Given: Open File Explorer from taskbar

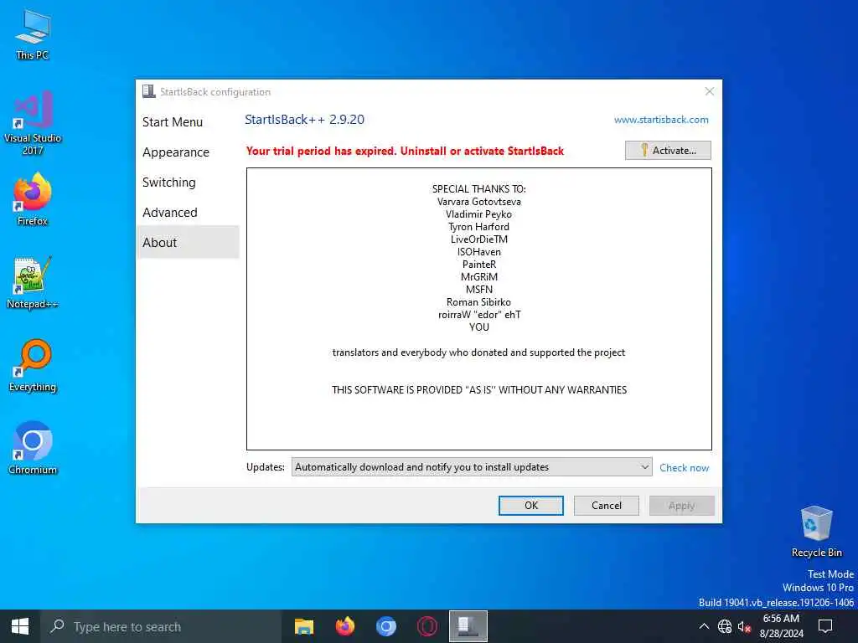Looking at the screenshot, I should tap(303, 626).
